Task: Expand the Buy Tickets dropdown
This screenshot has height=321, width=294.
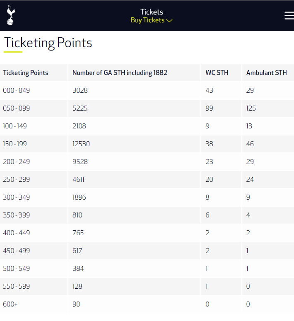Action: [x=152, y=20]
